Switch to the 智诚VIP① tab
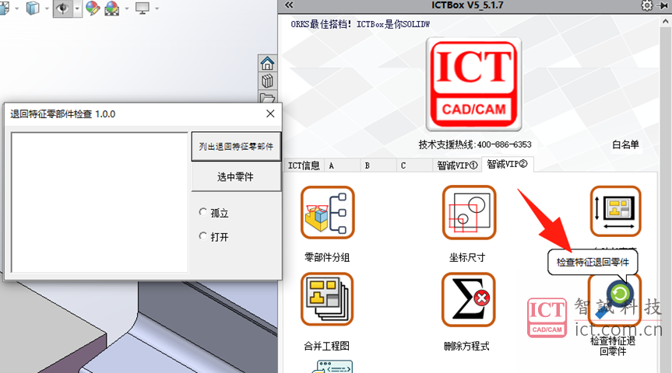 [x=456, y=166]
